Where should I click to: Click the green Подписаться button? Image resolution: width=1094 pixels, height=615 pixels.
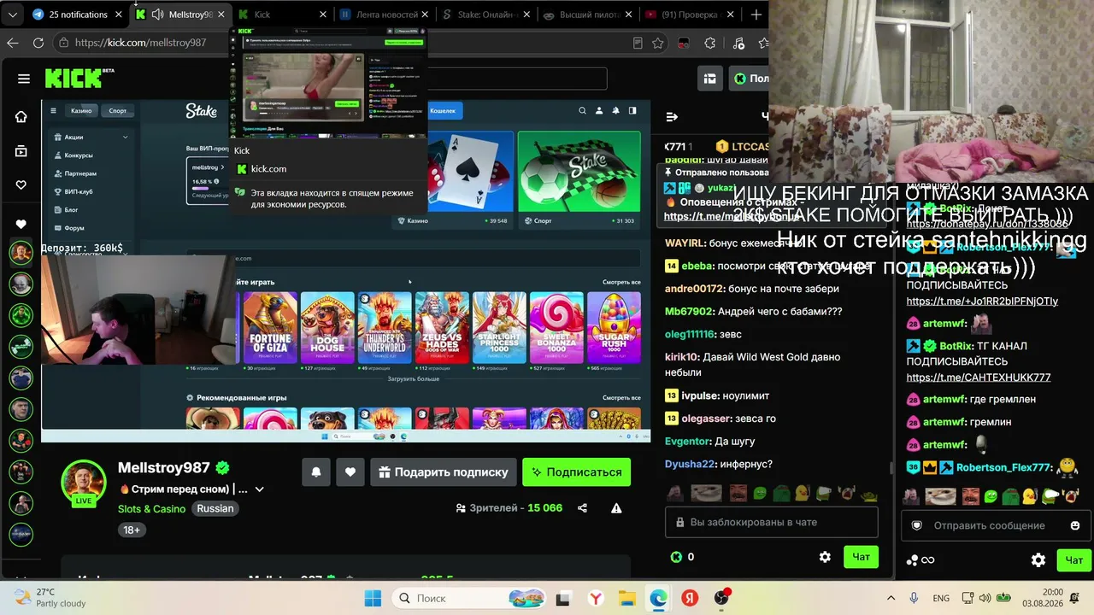577,472
